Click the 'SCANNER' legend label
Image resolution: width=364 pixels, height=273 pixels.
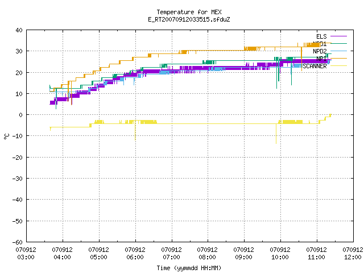pos(315,66)
